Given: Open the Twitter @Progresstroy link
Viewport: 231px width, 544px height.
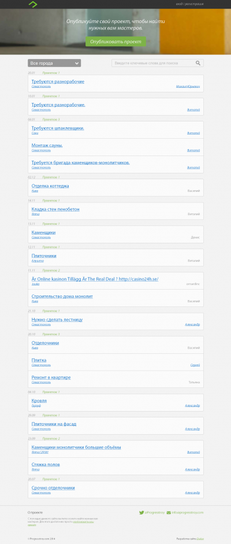Looking at the screenshot, I should click(152, 512).
